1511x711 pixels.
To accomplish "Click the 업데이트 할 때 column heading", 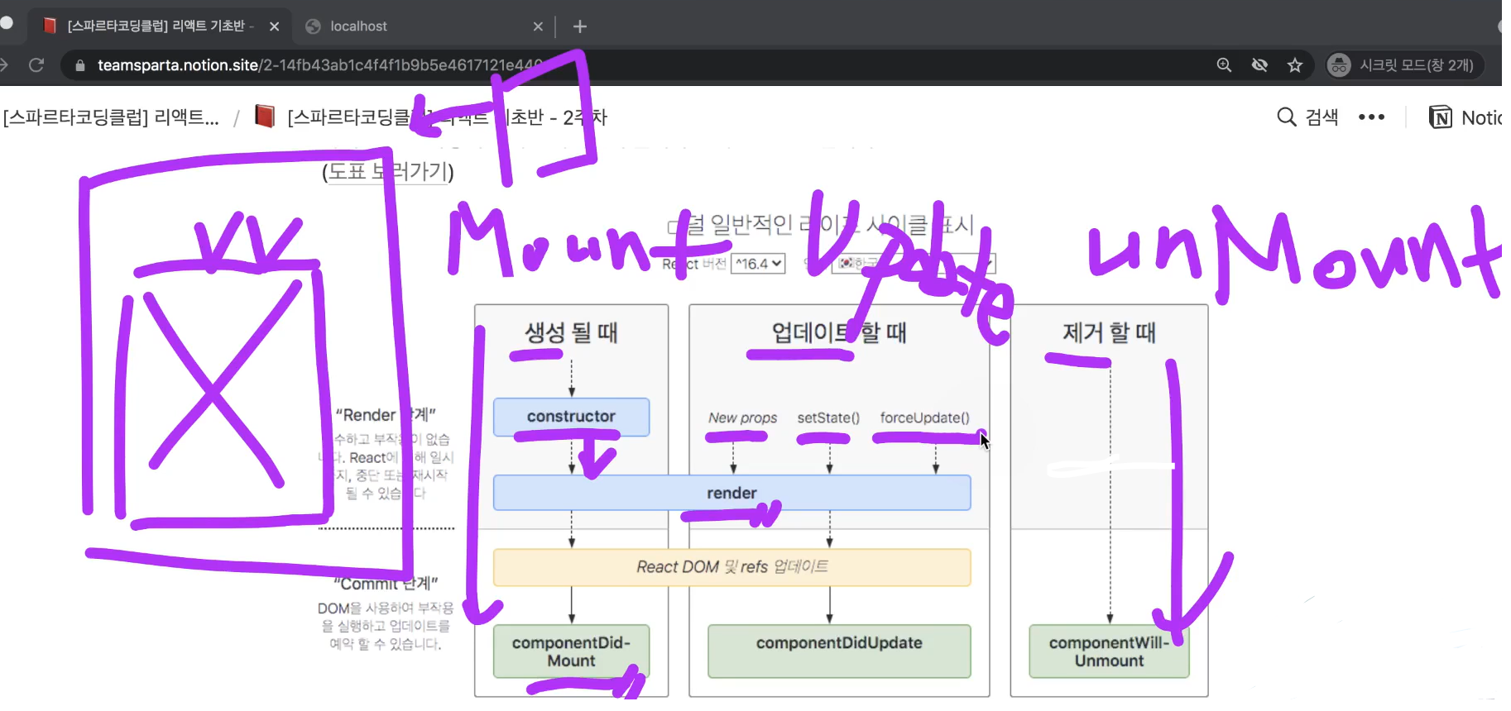I will click(x=839, y=332).
